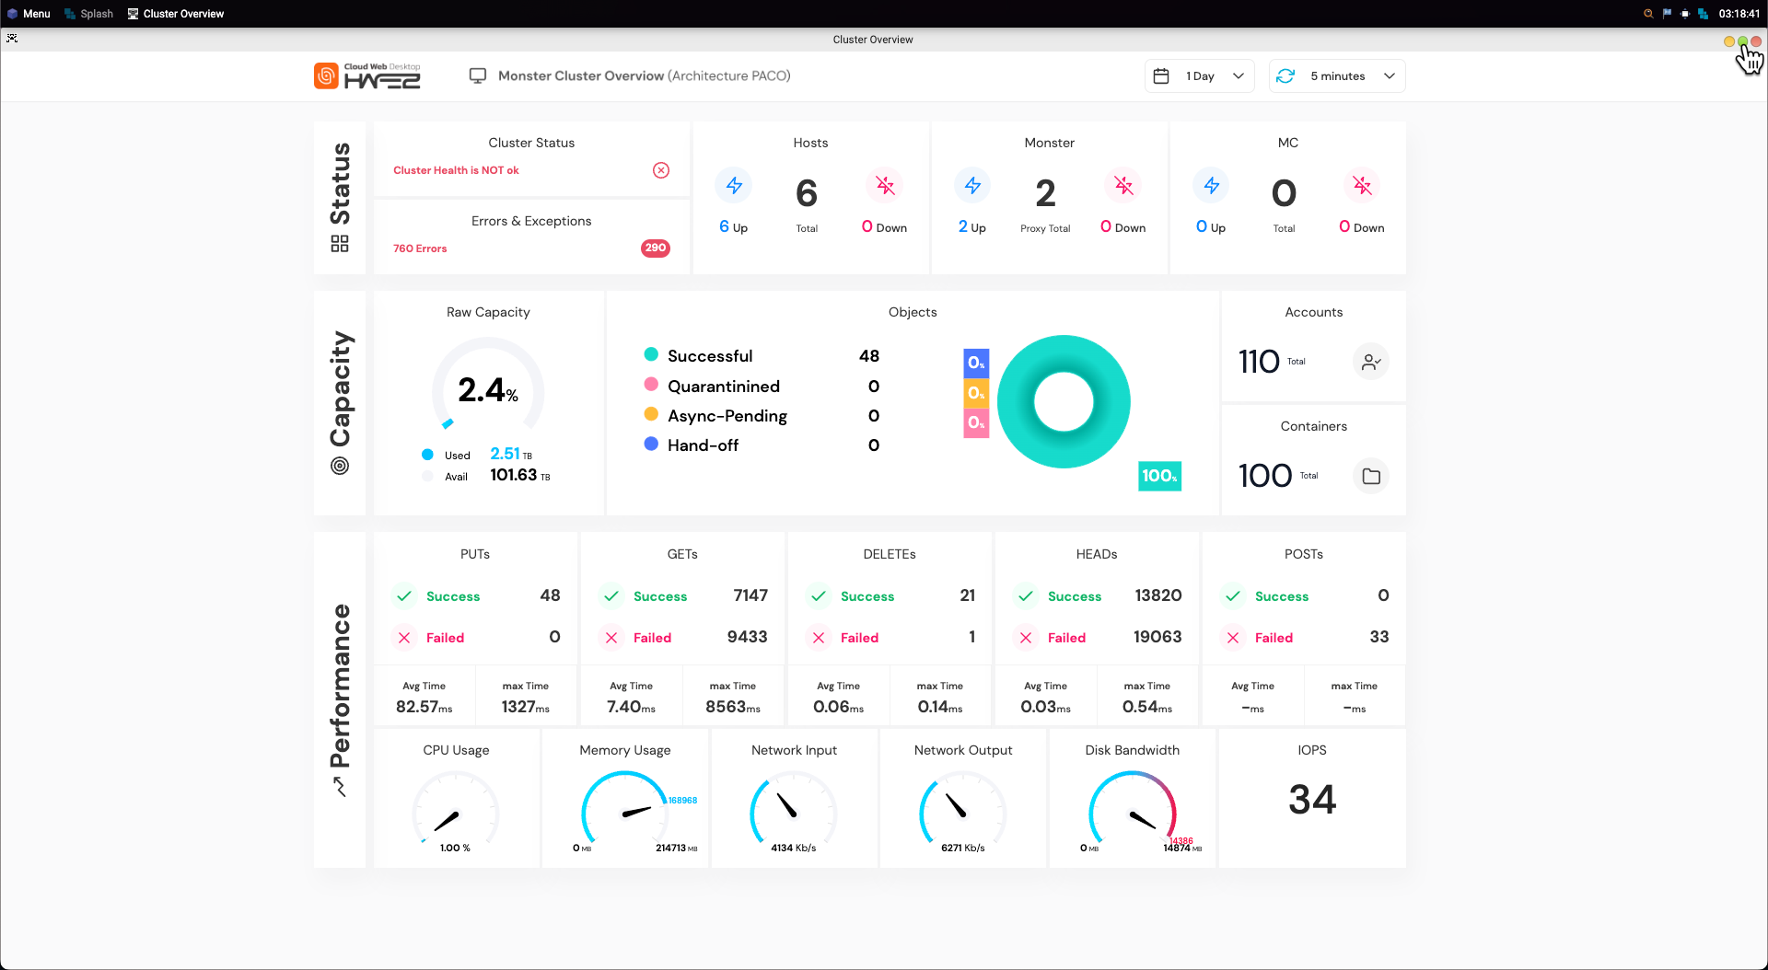Expand the 1 Day time range dropdown
Viewport: 1768px width, 970px height.
click(1239, 76)
